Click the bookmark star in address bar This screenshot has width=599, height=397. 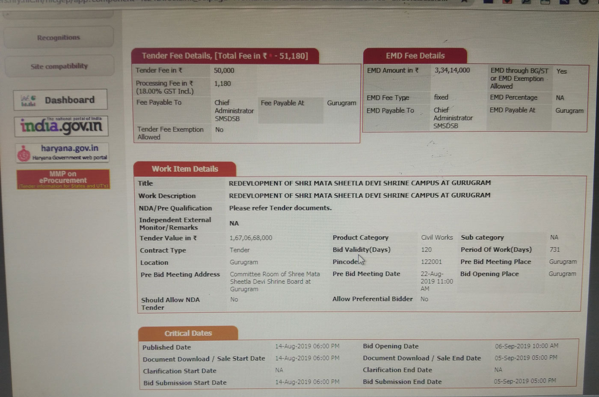[463, 2]
